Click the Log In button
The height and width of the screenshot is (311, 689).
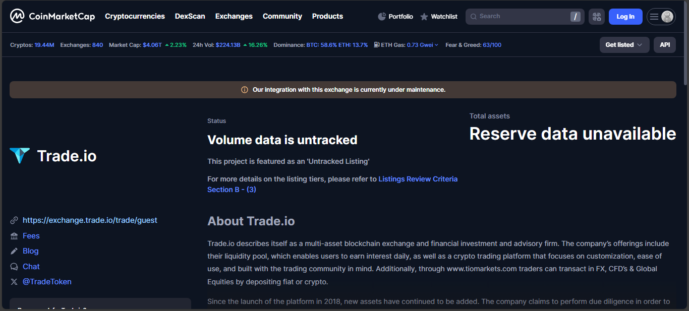[625, 17]
